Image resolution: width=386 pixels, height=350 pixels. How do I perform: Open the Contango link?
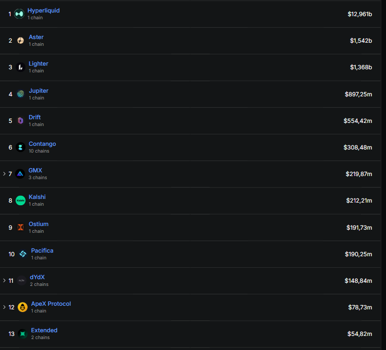tap(42, 144)
